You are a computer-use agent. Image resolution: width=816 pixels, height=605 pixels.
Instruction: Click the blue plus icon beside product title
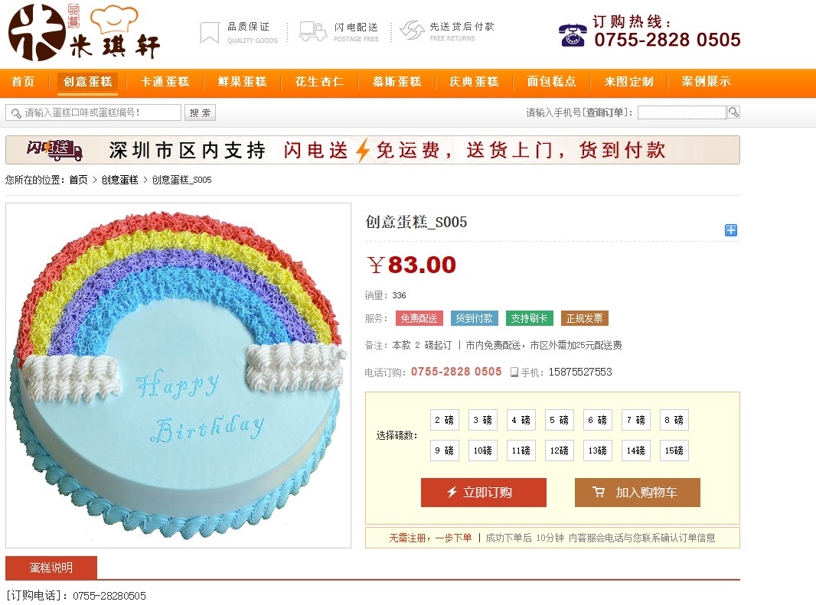coord(731,230)
